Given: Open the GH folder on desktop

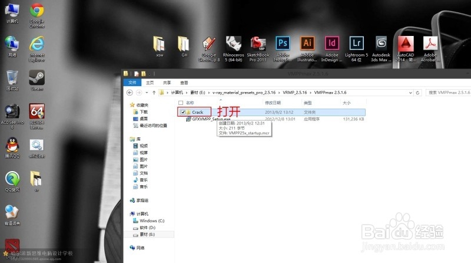Looking at the screenshot, I should (184, 47).
